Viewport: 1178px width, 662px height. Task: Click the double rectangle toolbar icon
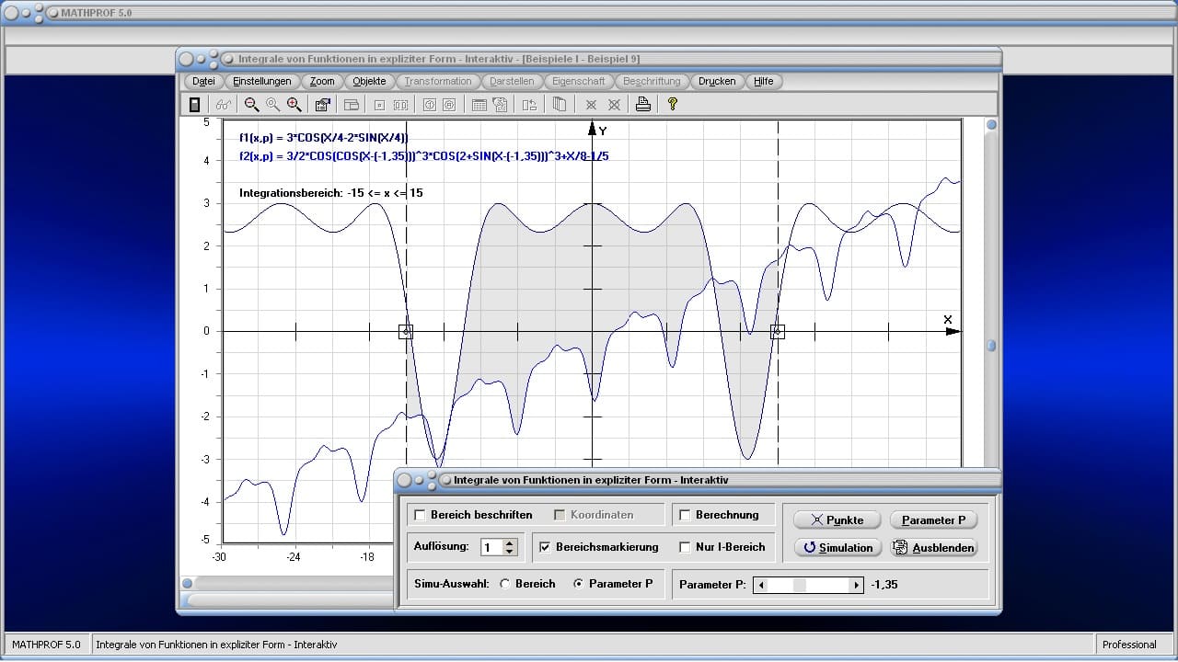click(401, 105)
